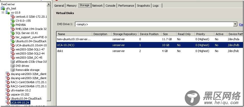Click the tree panel scroll up arrow
The image size is (244, 107).
tap(49, 4)
